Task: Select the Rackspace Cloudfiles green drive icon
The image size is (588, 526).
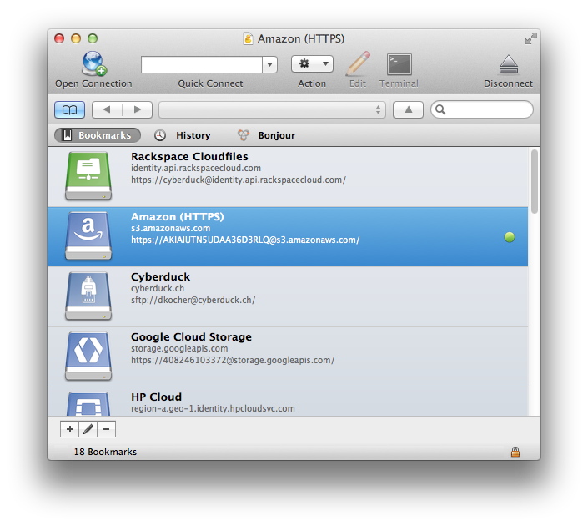Action: (88, 175)
